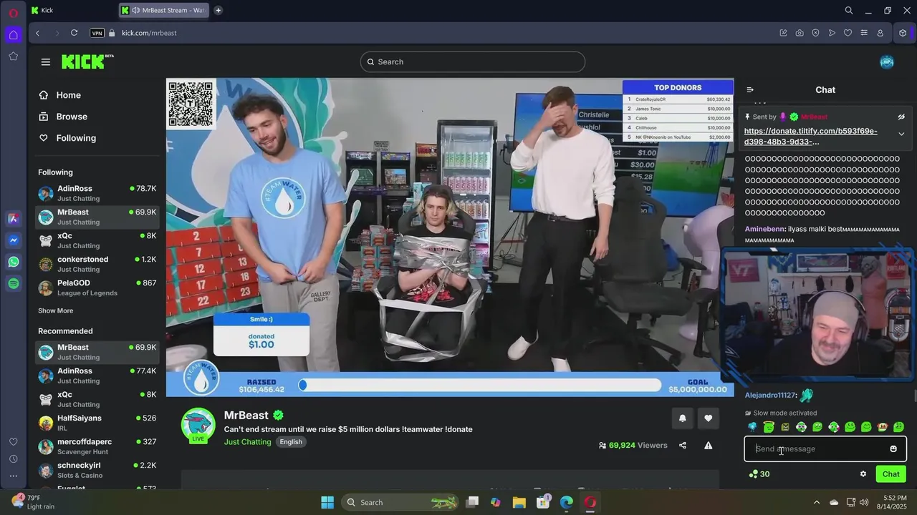
Task: Open Browse in the sidebar
Action: (x=63, y=117)
